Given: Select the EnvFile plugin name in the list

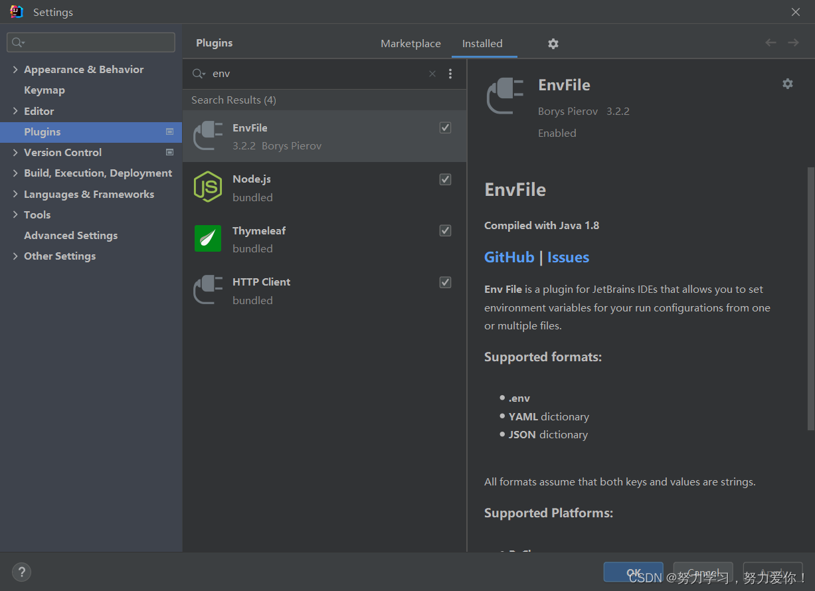Looking at the screenshot, I should click(x=250, y=127).
